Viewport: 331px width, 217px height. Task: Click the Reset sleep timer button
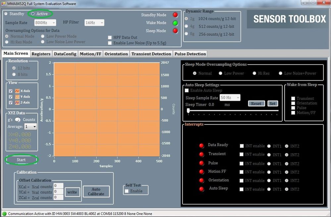coord(256,104)
